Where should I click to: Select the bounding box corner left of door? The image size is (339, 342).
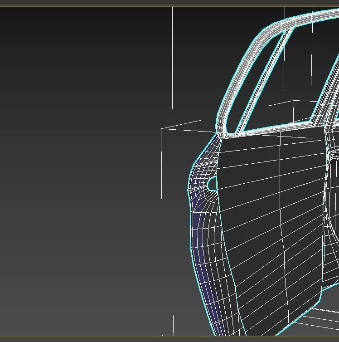162,129
